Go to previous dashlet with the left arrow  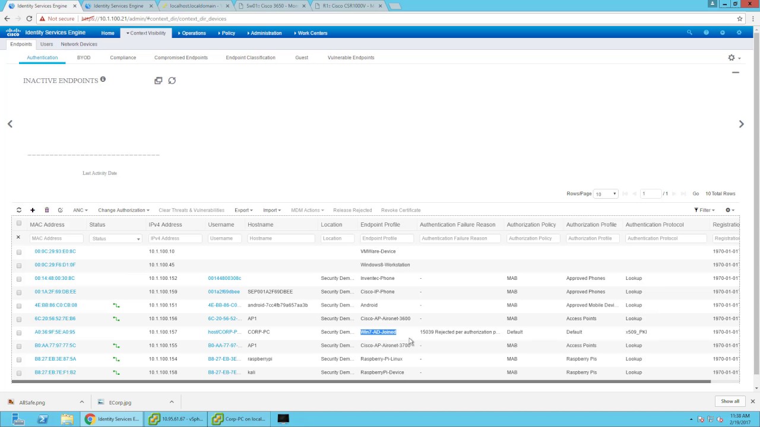[x=9, y=124]
